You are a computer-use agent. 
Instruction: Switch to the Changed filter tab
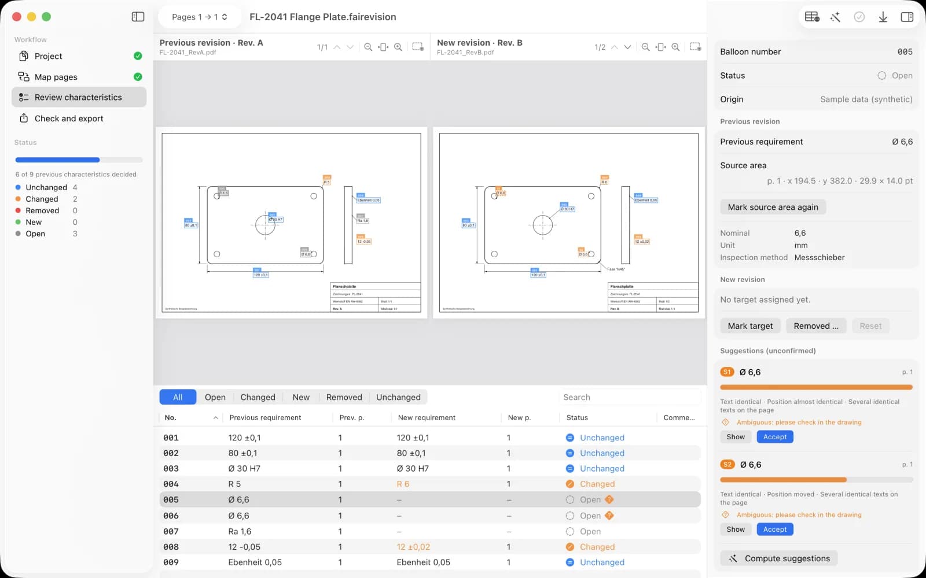point(258,397)
